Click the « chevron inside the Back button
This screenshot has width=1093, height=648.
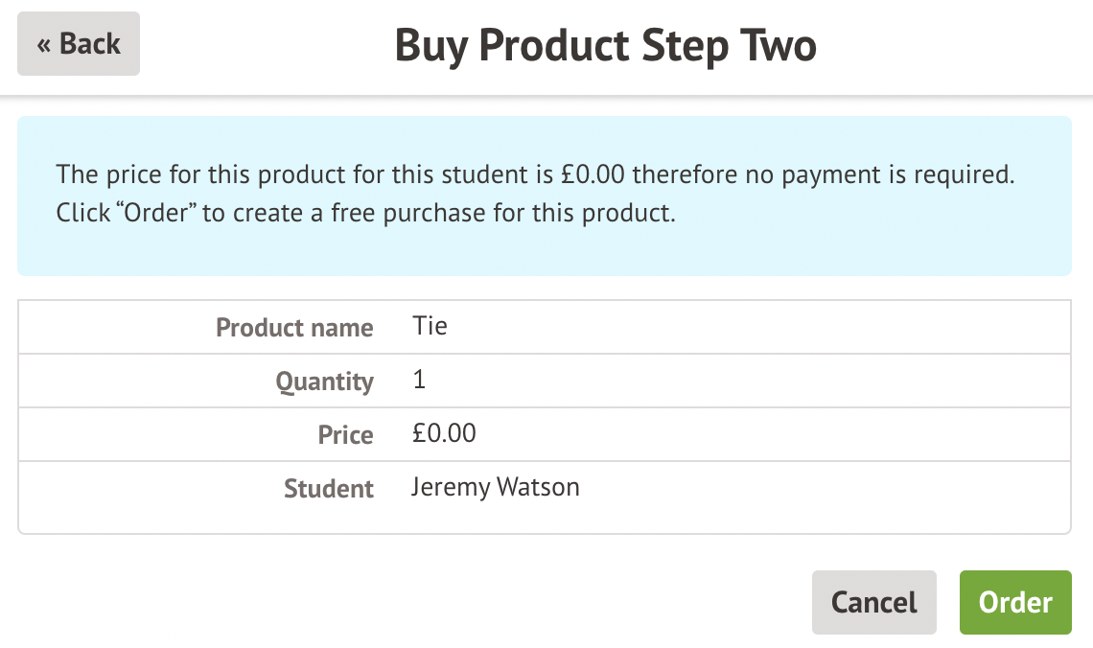click(43, 44)
